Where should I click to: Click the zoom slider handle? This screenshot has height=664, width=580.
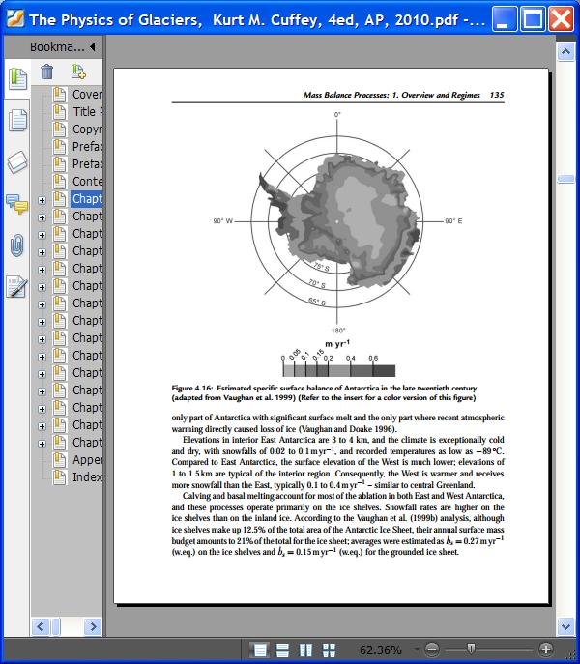coord(471,649)
